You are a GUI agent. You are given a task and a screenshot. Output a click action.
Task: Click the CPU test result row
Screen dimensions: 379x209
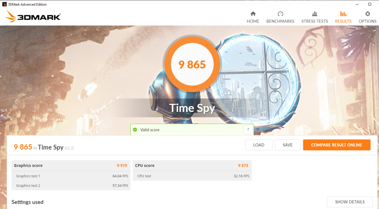point(192,176)
